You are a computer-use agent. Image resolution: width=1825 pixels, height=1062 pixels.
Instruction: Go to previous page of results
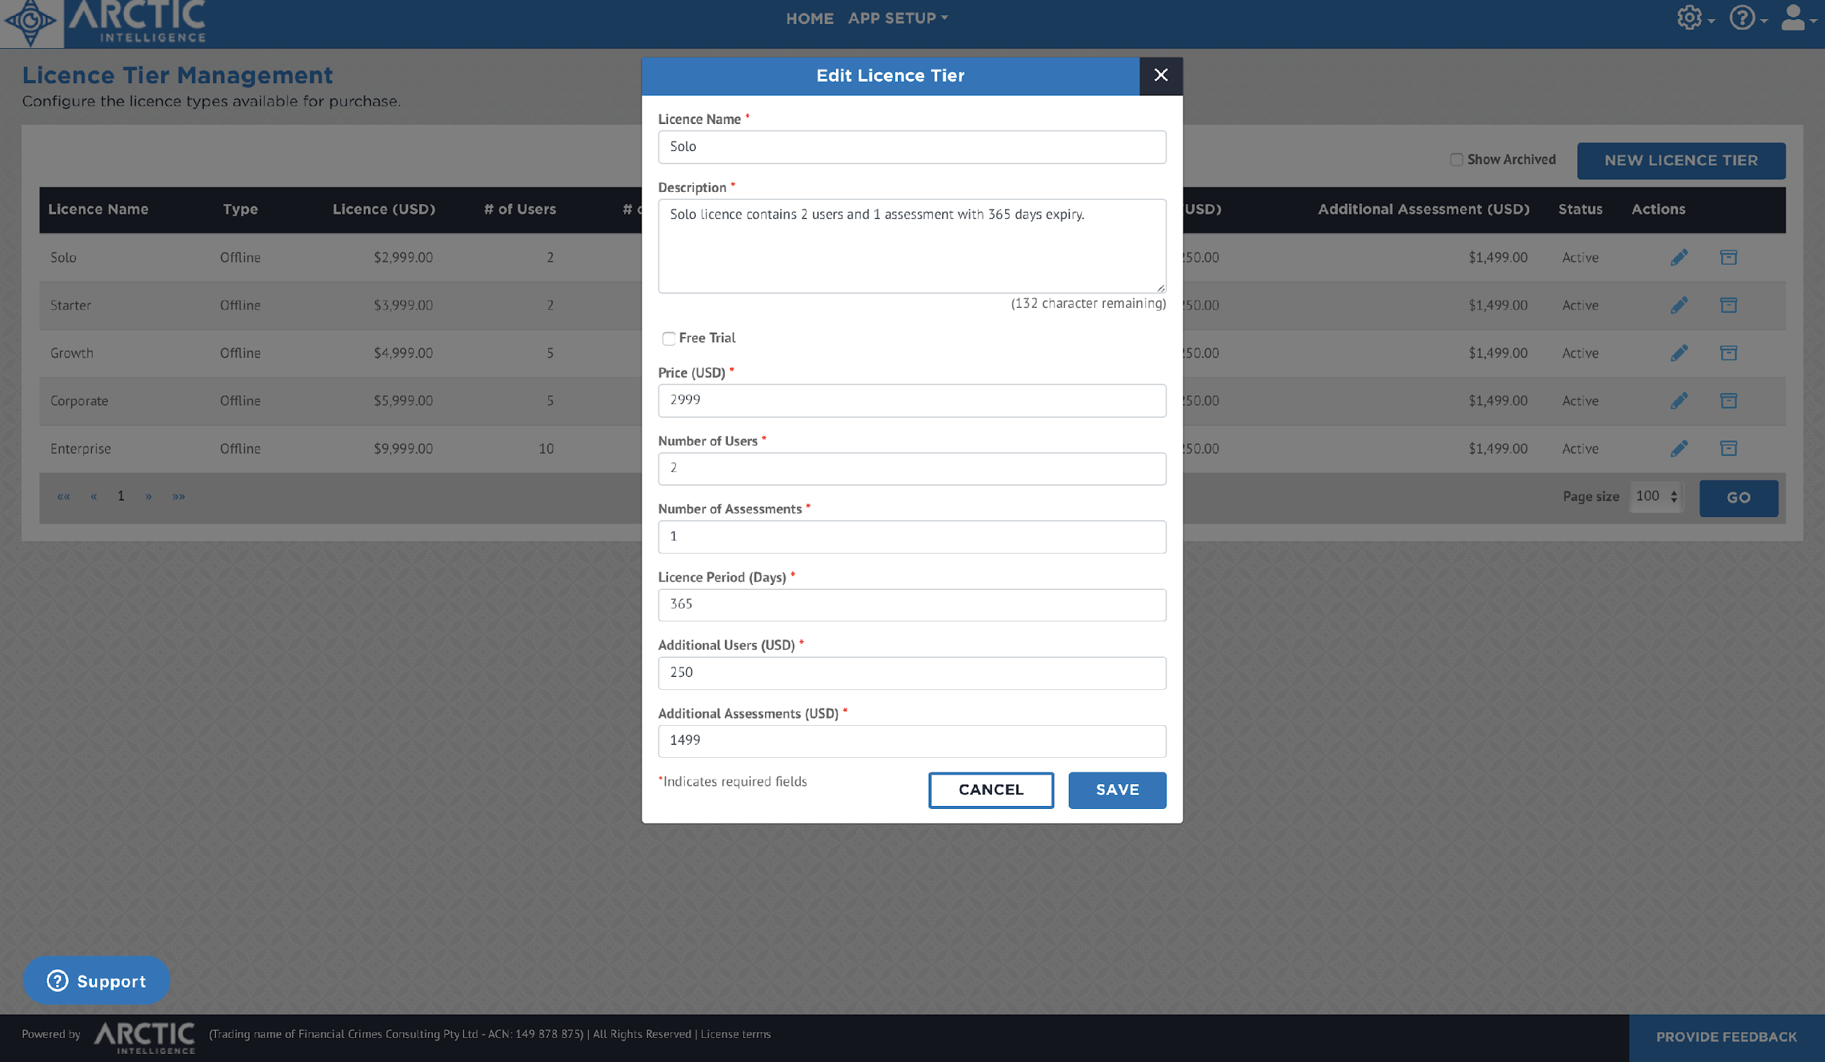93,497
